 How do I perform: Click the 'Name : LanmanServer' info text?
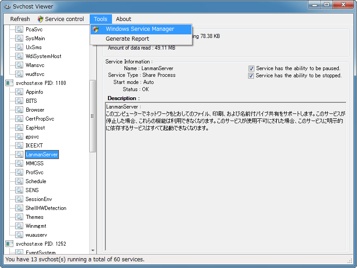pos(149,68)
